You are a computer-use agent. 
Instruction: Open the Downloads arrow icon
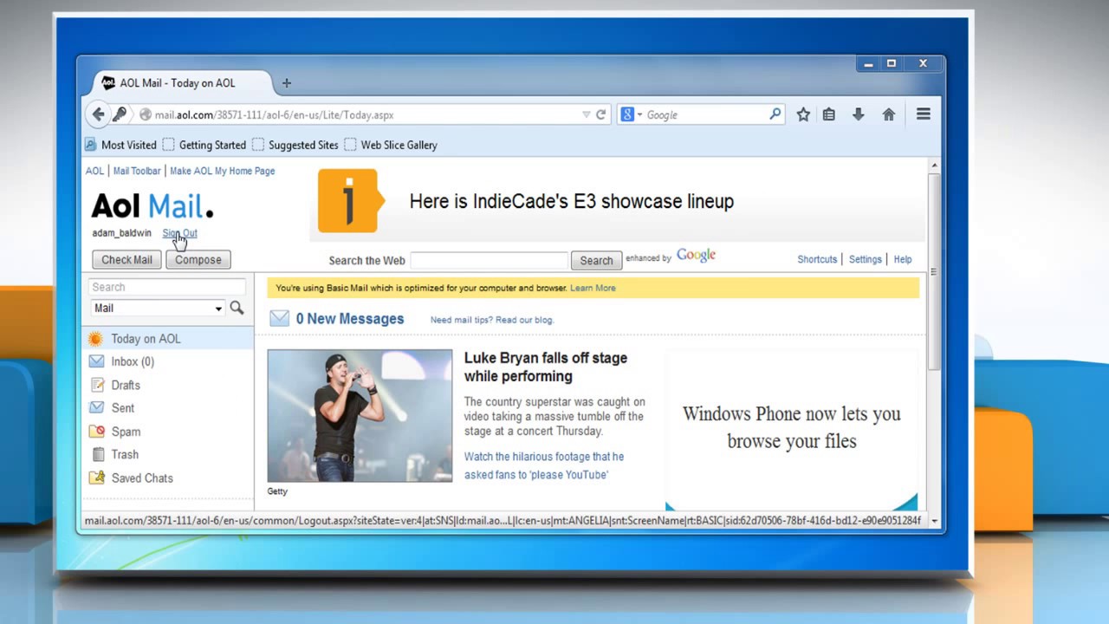[x=858, y=114]
